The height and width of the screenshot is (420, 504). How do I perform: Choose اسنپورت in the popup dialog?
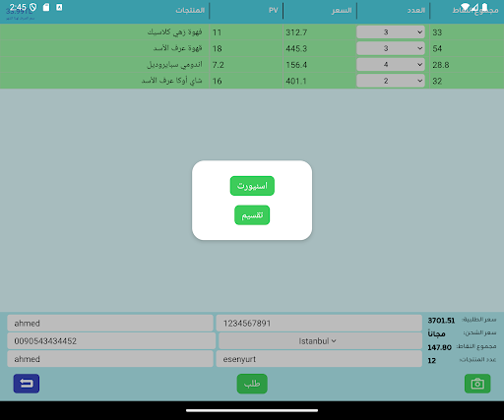[x=252, y=186]
